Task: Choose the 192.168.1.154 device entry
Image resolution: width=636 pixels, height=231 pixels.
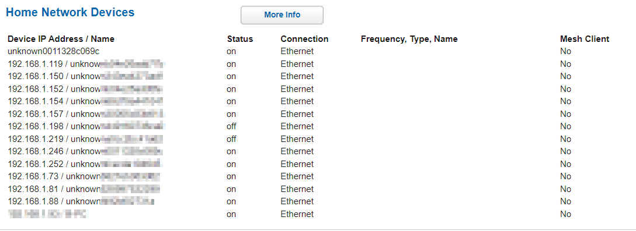Action: coord(86,101)
